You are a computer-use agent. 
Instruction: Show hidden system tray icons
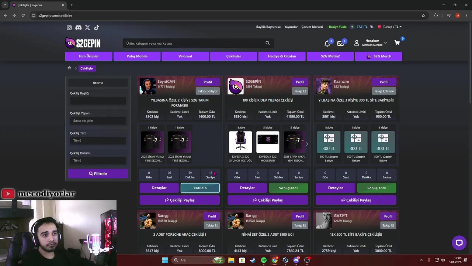coord(421,260)
